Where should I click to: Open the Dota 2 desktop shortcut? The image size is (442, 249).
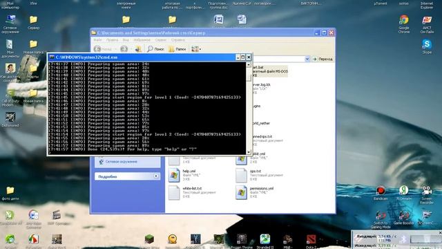(311, 241)
